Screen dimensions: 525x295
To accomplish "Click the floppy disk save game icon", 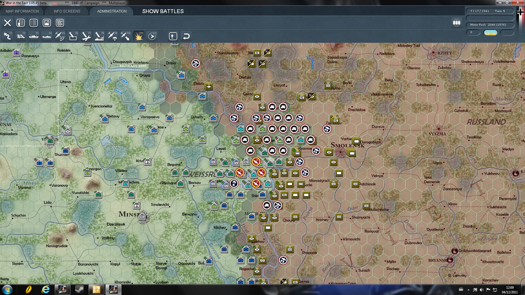I will [x=47, y=23].
